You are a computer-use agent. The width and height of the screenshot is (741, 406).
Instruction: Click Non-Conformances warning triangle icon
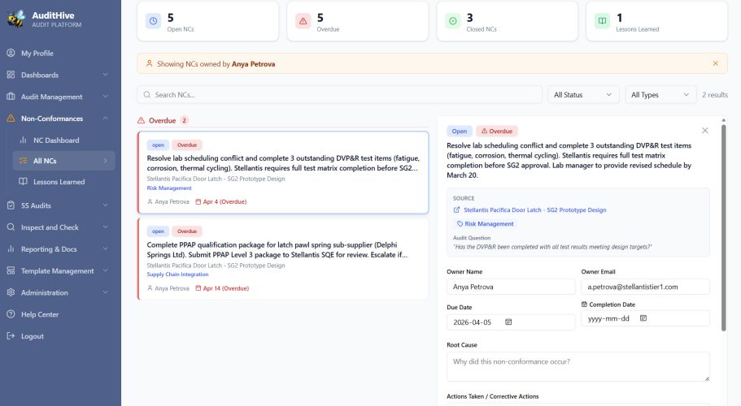(x=11, y=119)
